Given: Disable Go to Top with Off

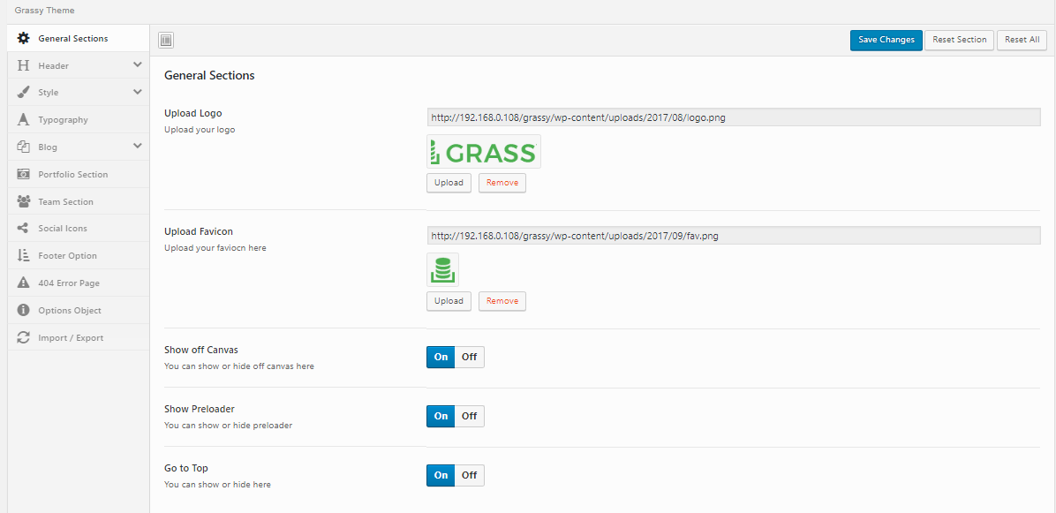Looking at the screenshot, I should [x=470, y=475].
